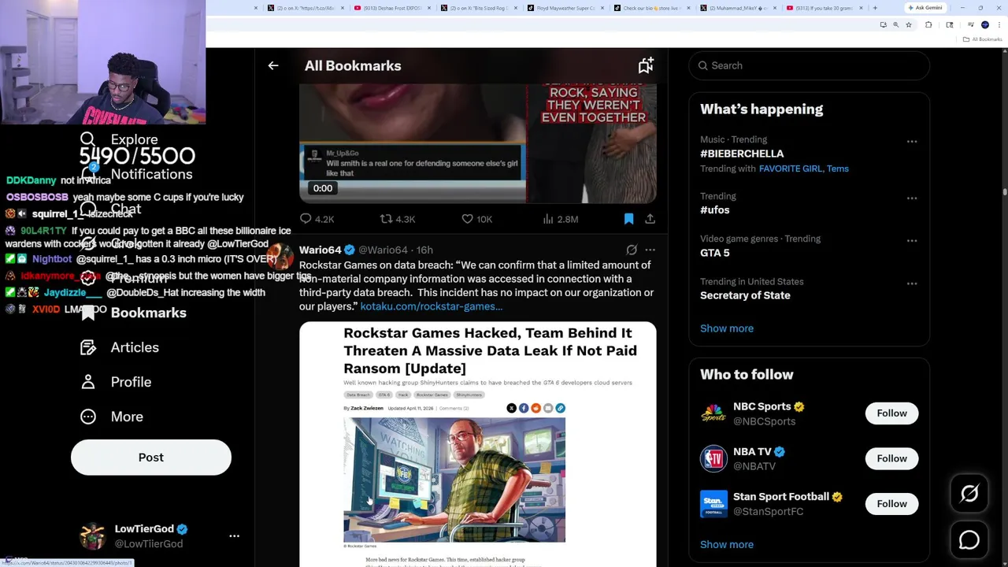The image size is (1008, 567).
Task: Open the Chrome profile avatar icon
Action: point(984,24)
